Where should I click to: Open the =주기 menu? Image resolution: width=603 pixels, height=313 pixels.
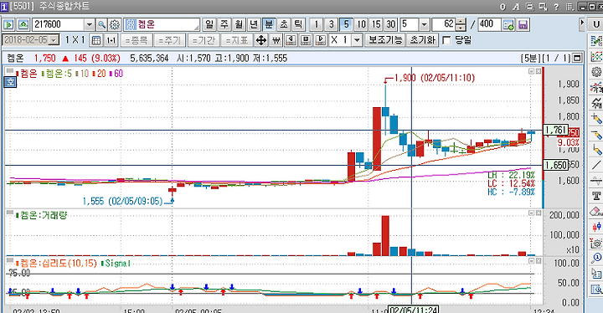(x=169, y=40)
